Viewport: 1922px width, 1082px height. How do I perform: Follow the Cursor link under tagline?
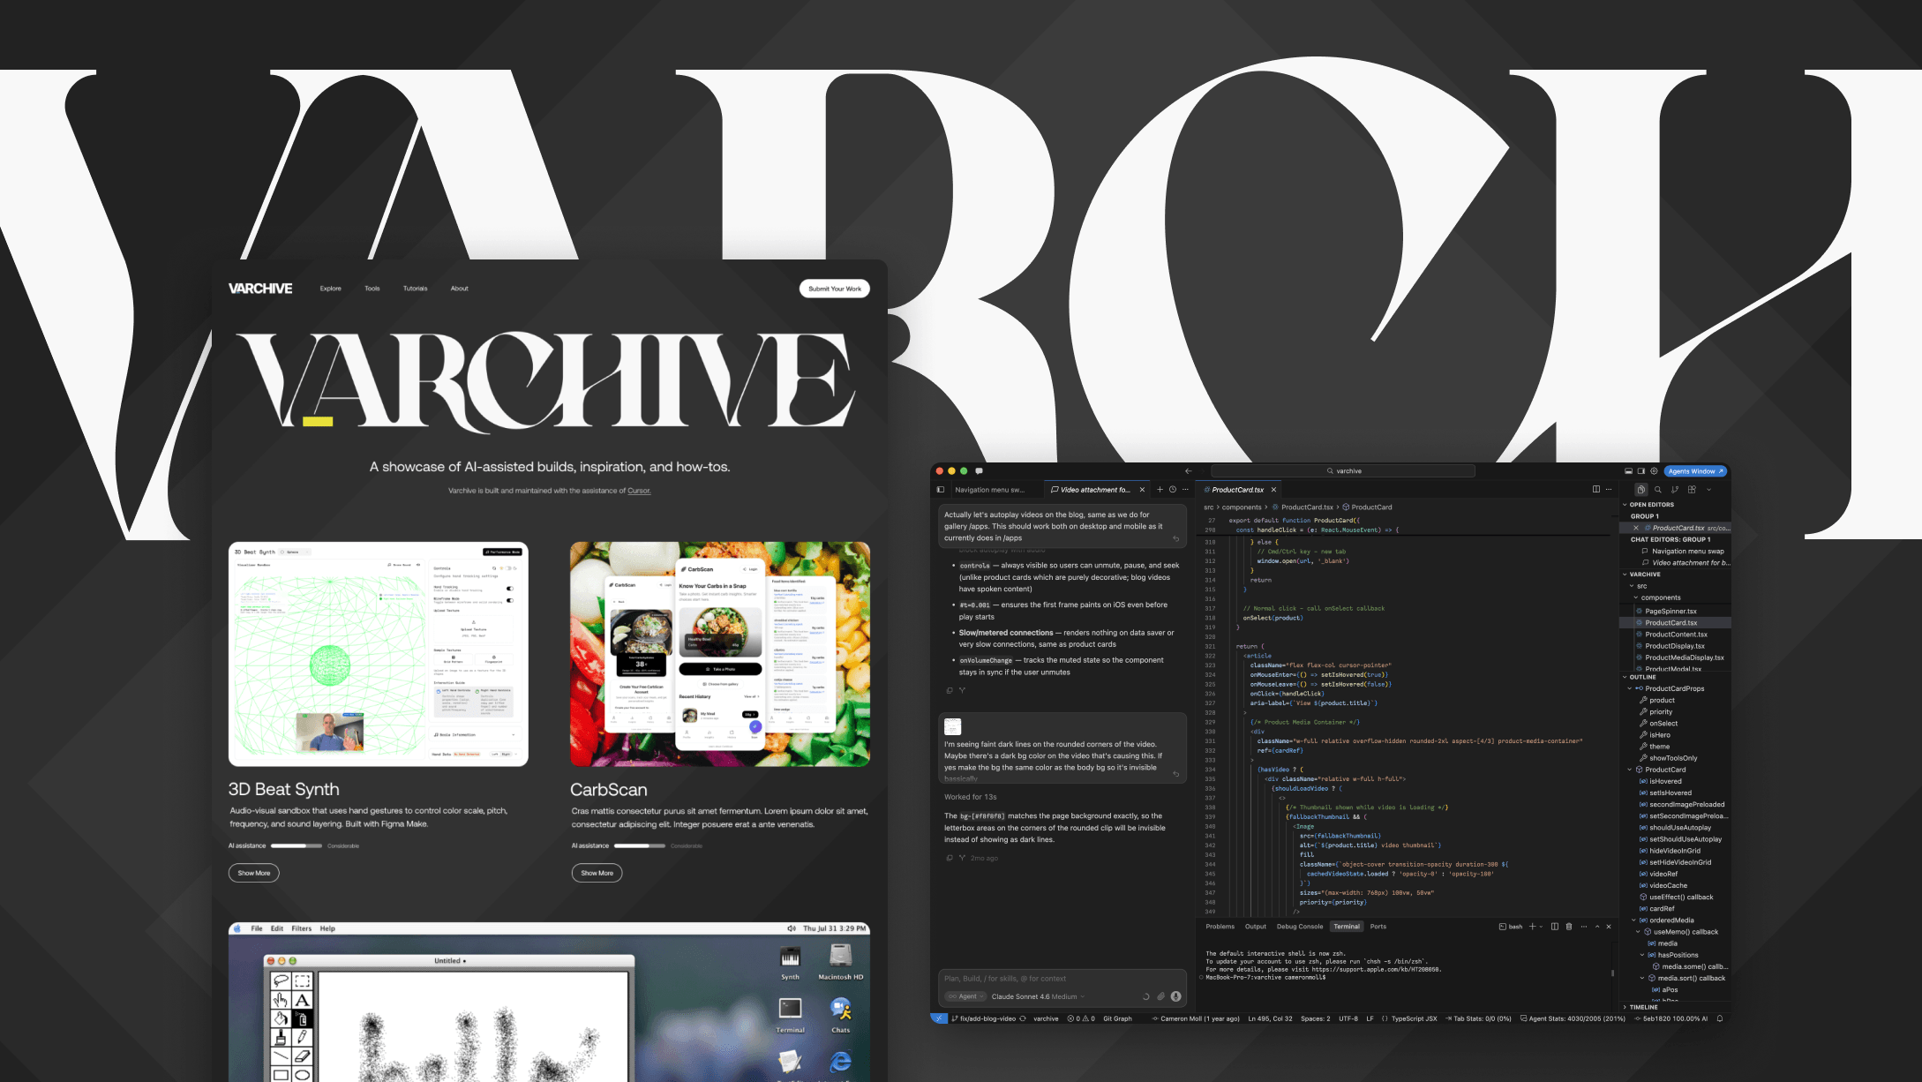pos(639,491)
